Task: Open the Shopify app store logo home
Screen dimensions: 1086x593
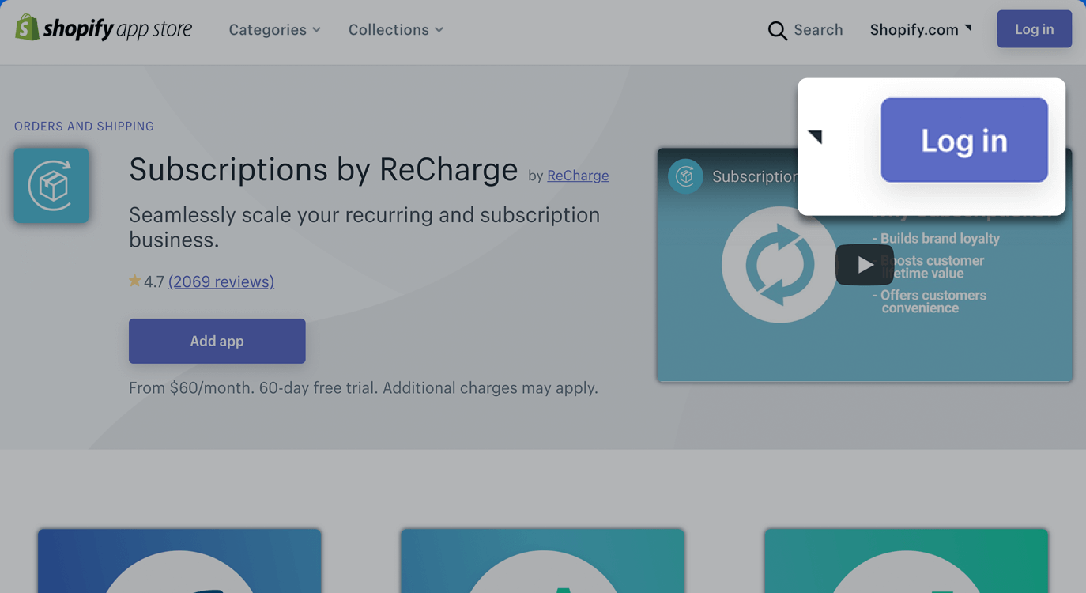Action: [x=104, y=29]
